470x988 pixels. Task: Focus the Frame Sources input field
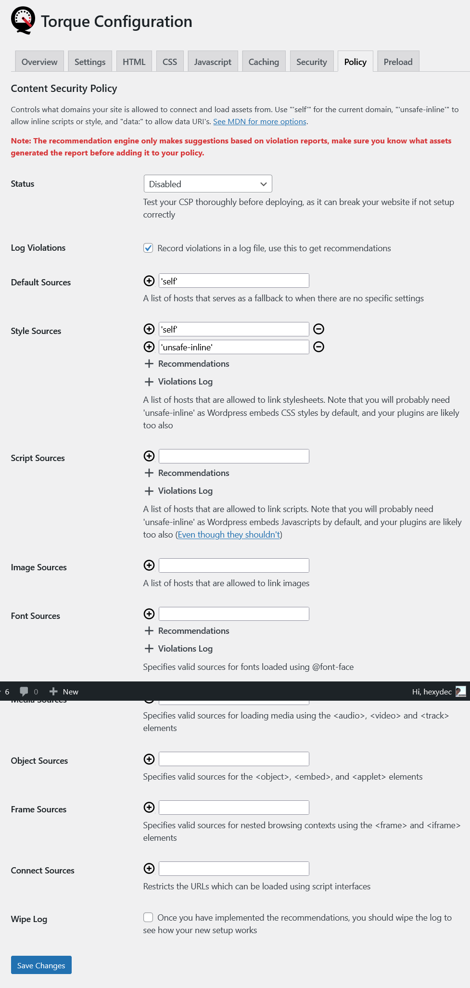[x=234, y=808]
